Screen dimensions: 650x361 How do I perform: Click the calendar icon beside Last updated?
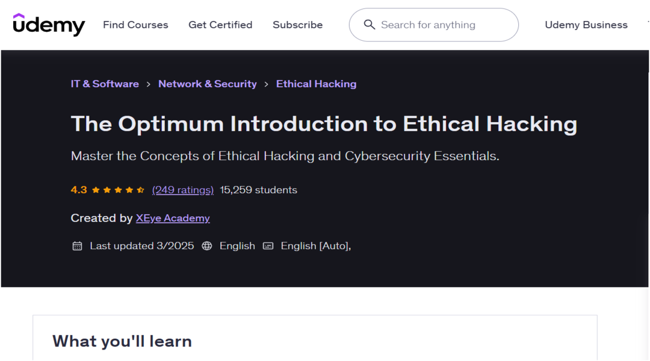click(77, 246)
